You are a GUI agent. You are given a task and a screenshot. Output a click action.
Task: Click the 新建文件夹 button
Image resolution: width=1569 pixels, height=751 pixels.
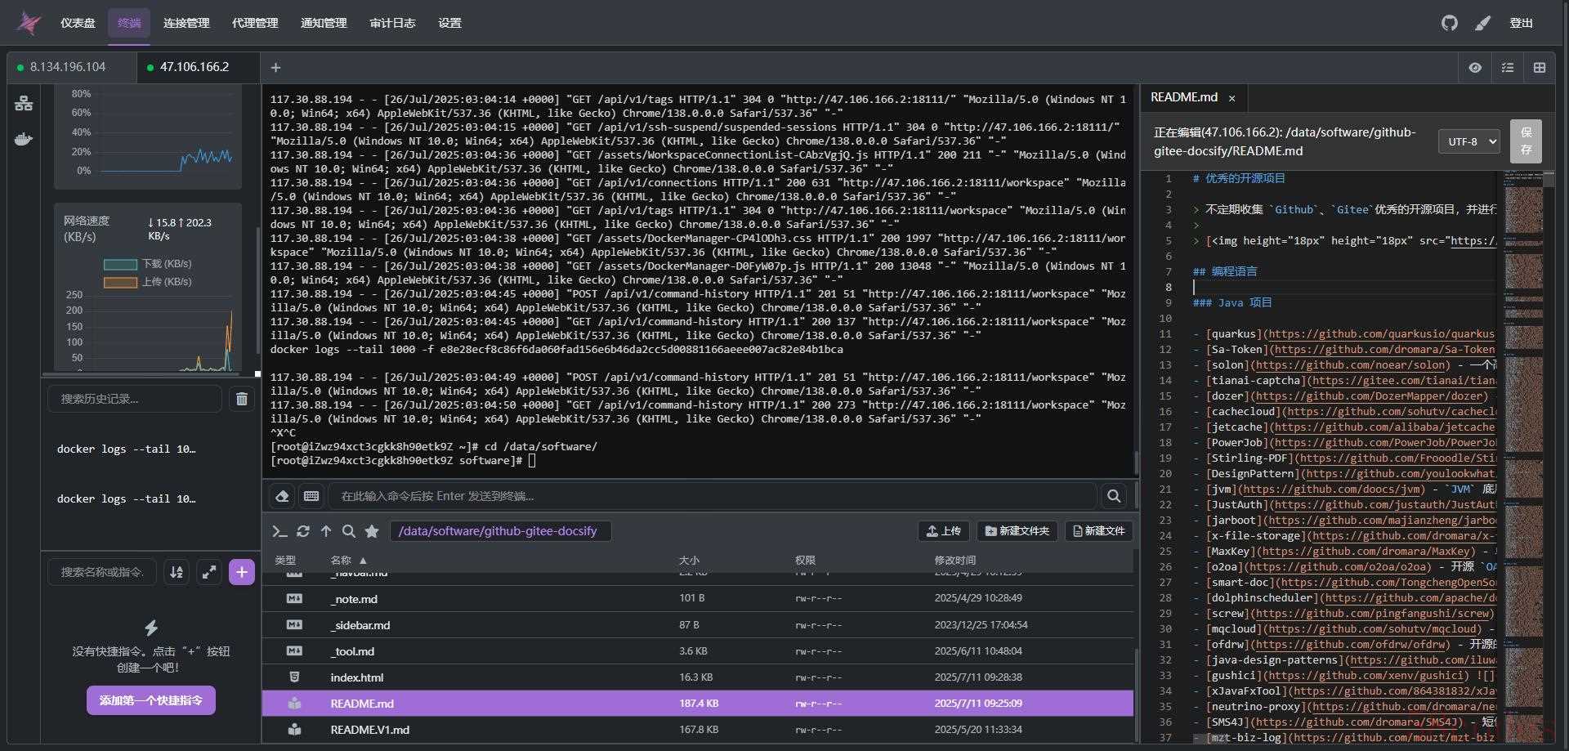(x=1017, y=531)
